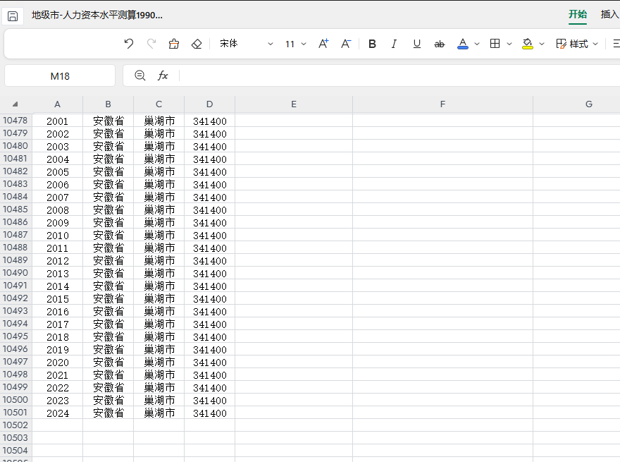Open the fx insert function button
This screenshot has width=620, height=462.
pos(163,75)
